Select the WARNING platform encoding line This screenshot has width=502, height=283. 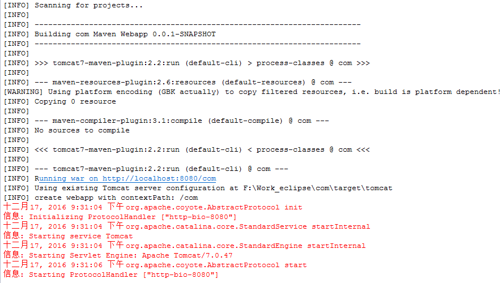pyautogui.click(x=252, y=92)
